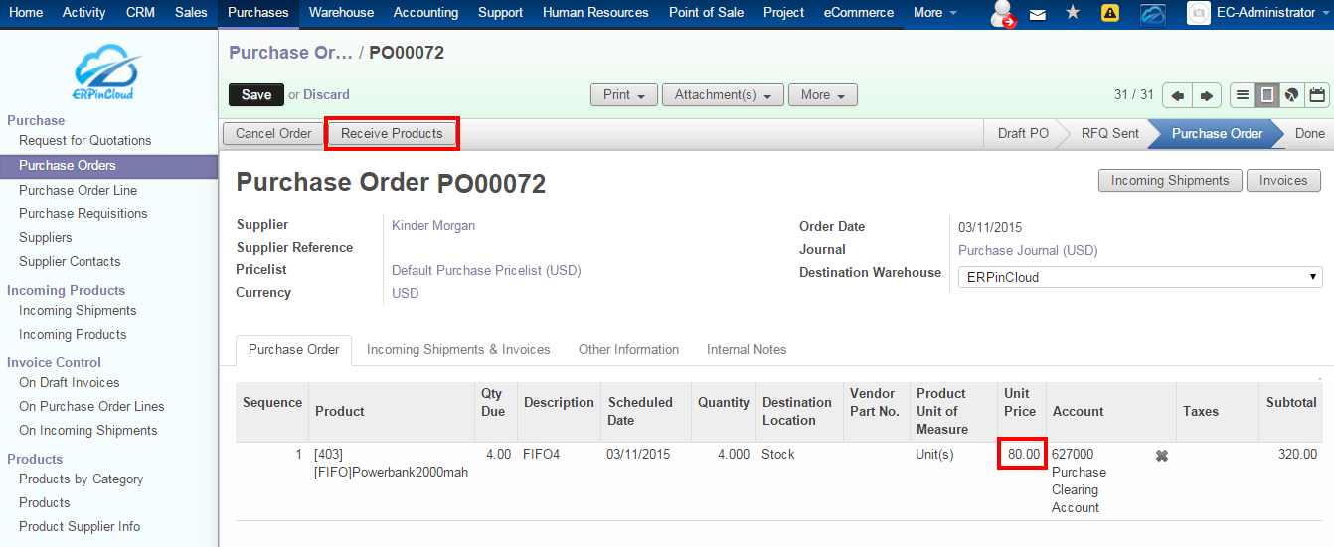The image size is (1334, 547).
Task: Open the Kinder Morgan supplier link
Action: (x=433, y=225)
